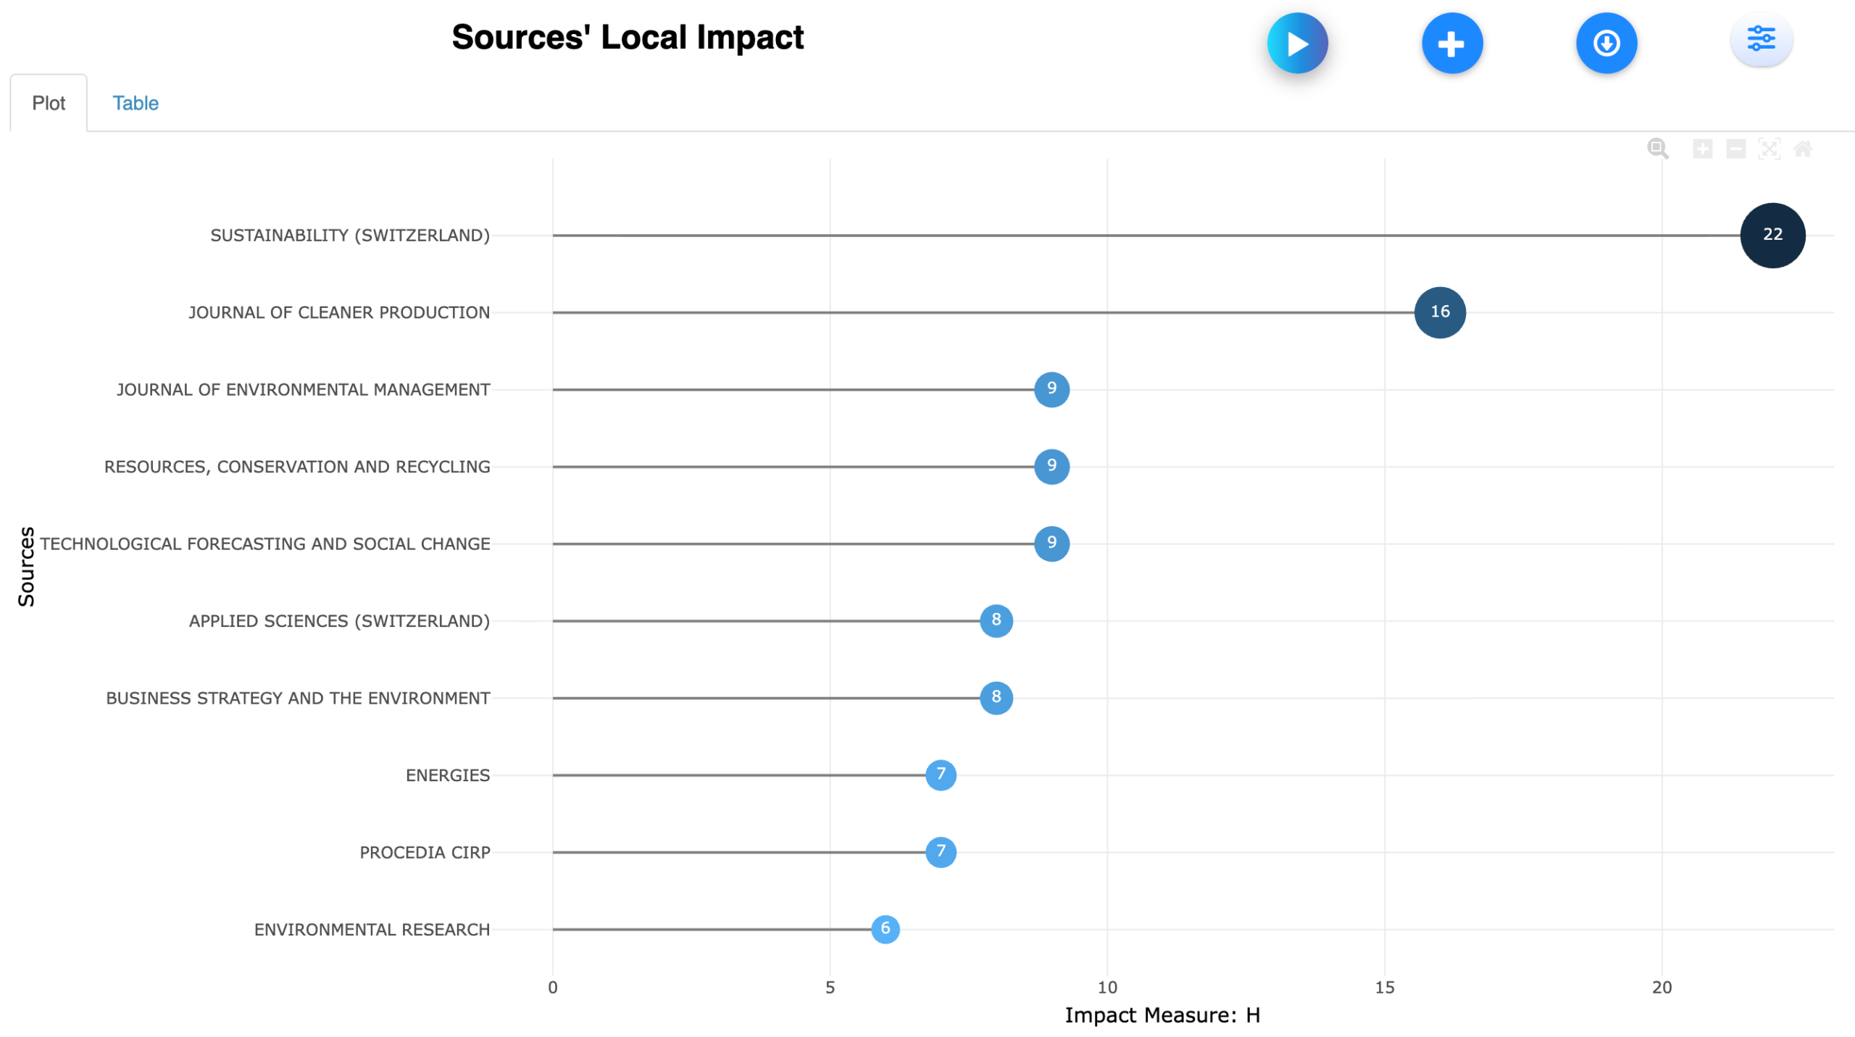
Task: Select the Plot tab
Action: [49, 104]
